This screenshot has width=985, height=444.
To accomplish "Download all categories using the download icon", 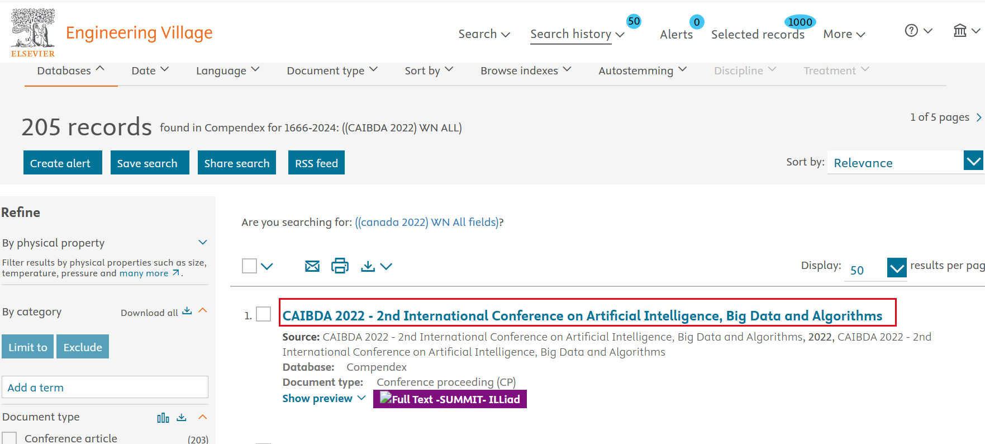I will click(187, 311).
